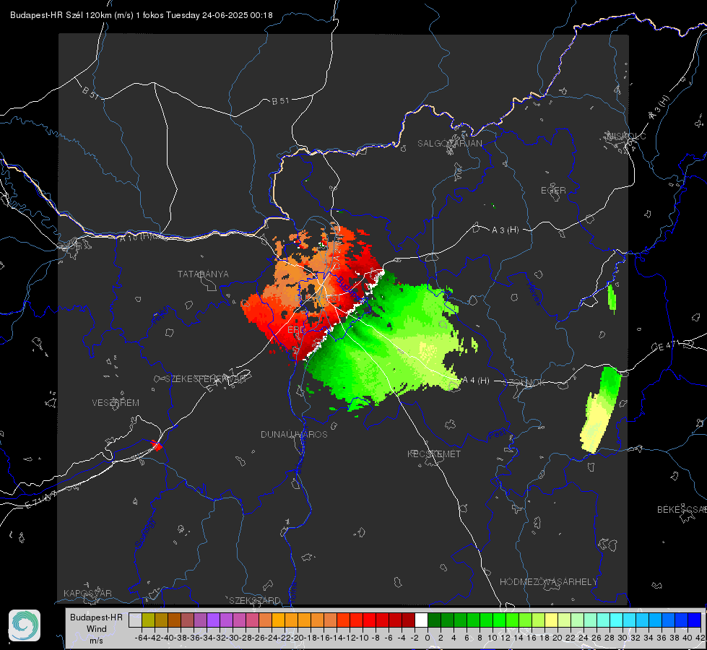
Task: Click the ÉRD town label
Action: coord(296,330)
